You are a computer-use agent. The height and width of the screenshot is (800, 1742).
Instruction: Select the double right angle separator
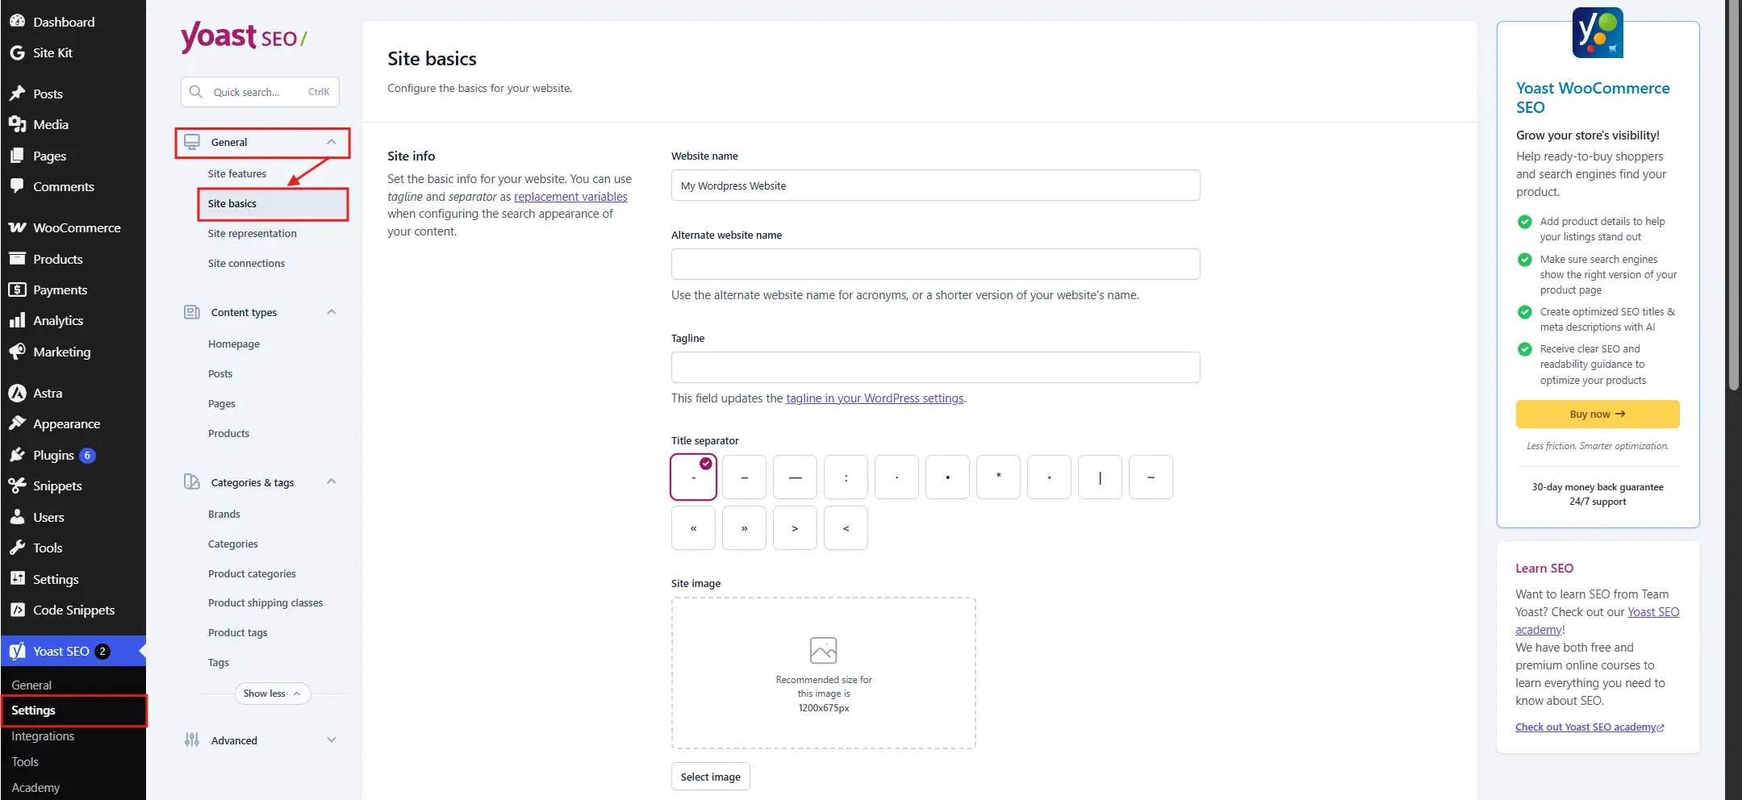(x=744, y=528)
